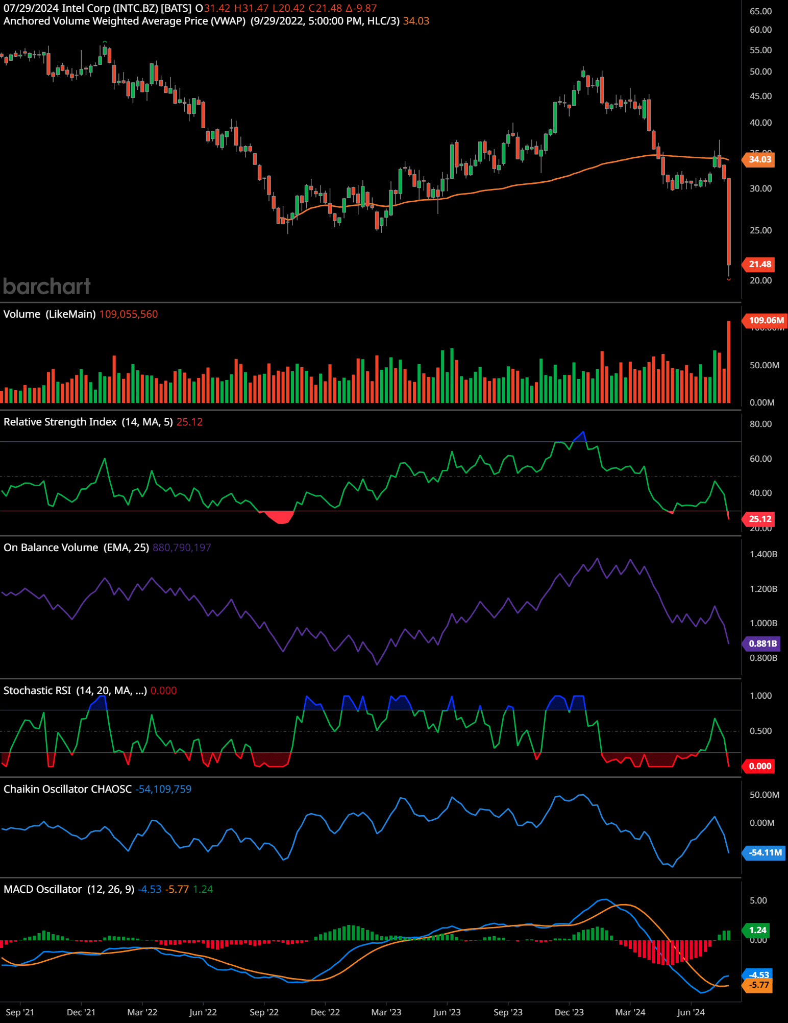
Task: Click the RSI 25.12 axis tag
Action: (759, 519)
